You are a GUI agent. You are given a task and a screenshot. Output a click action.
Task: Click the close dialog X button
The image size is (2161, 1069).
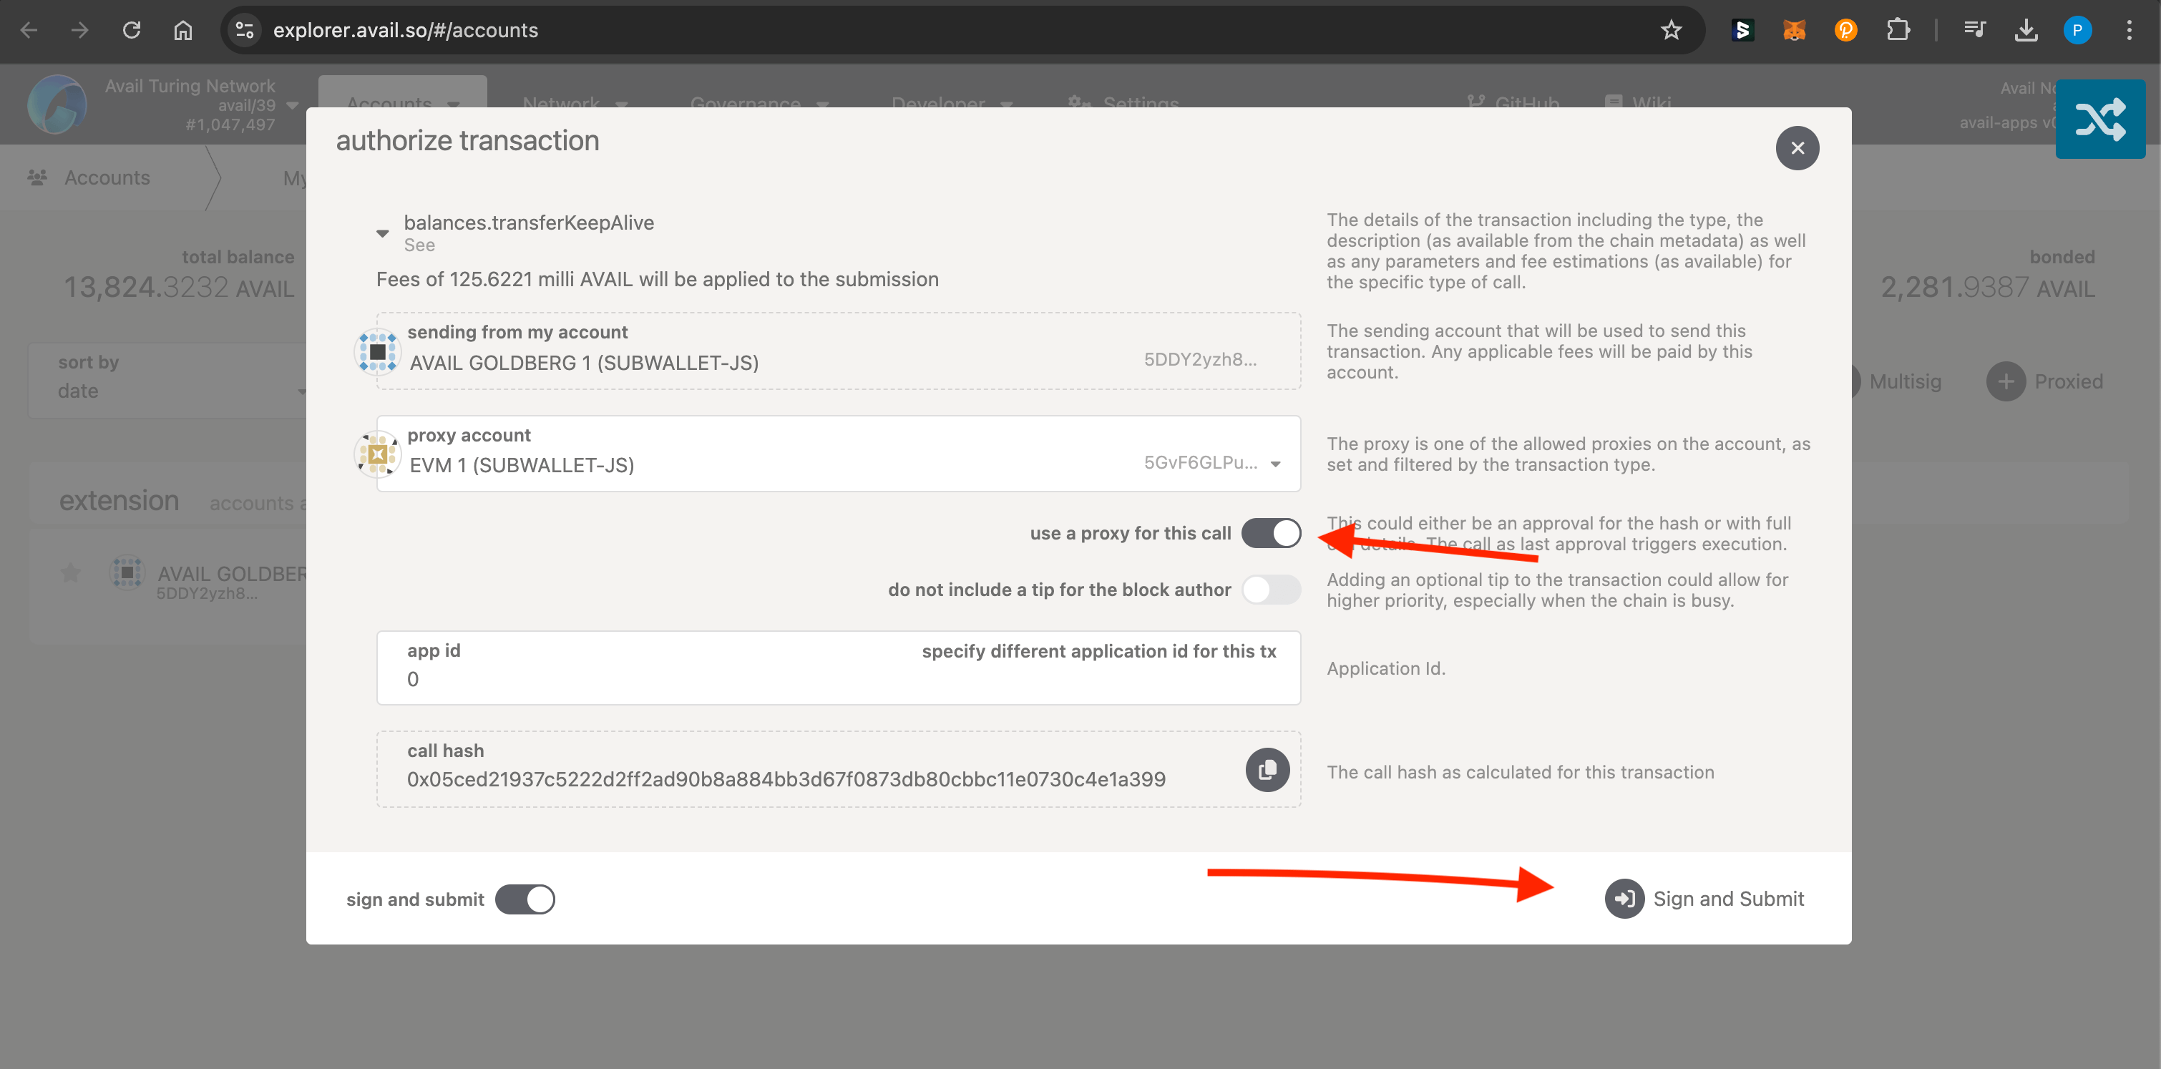tap(1798, 147)
